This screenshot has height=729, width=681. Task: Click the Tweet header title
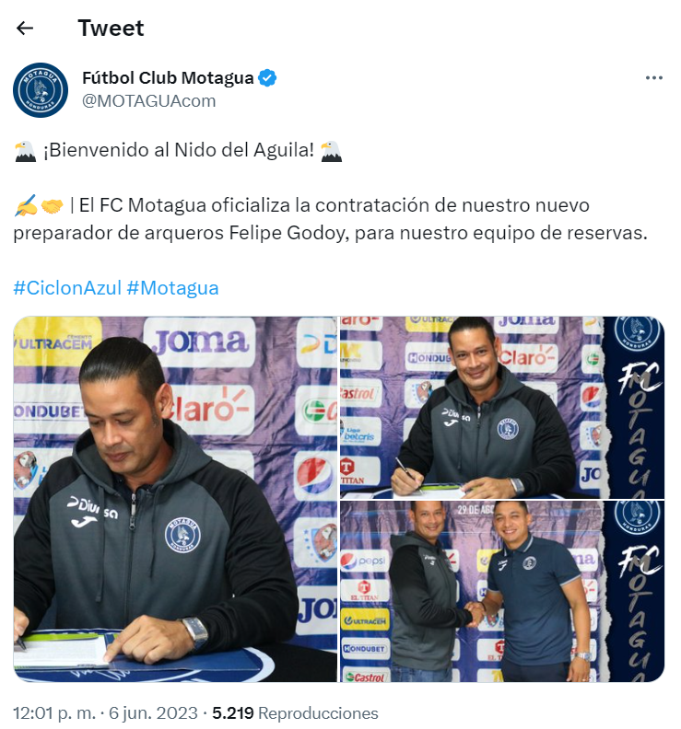click(111, 28)
